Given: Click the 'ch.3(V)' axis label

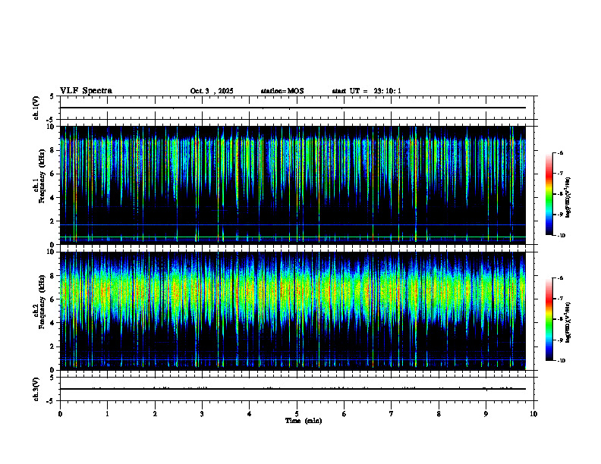Looking at the screenshot, I should coord(36,389).
